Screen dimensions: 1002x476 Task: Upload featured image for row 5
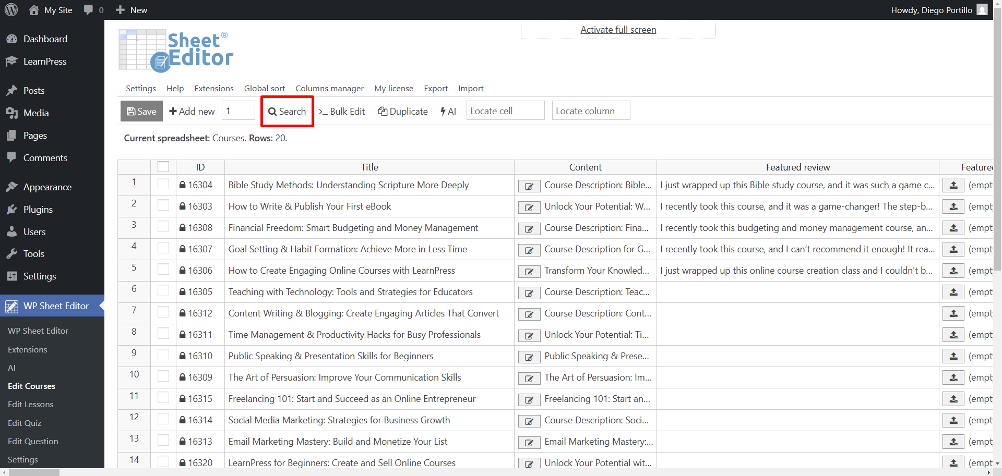coord(953,271)
